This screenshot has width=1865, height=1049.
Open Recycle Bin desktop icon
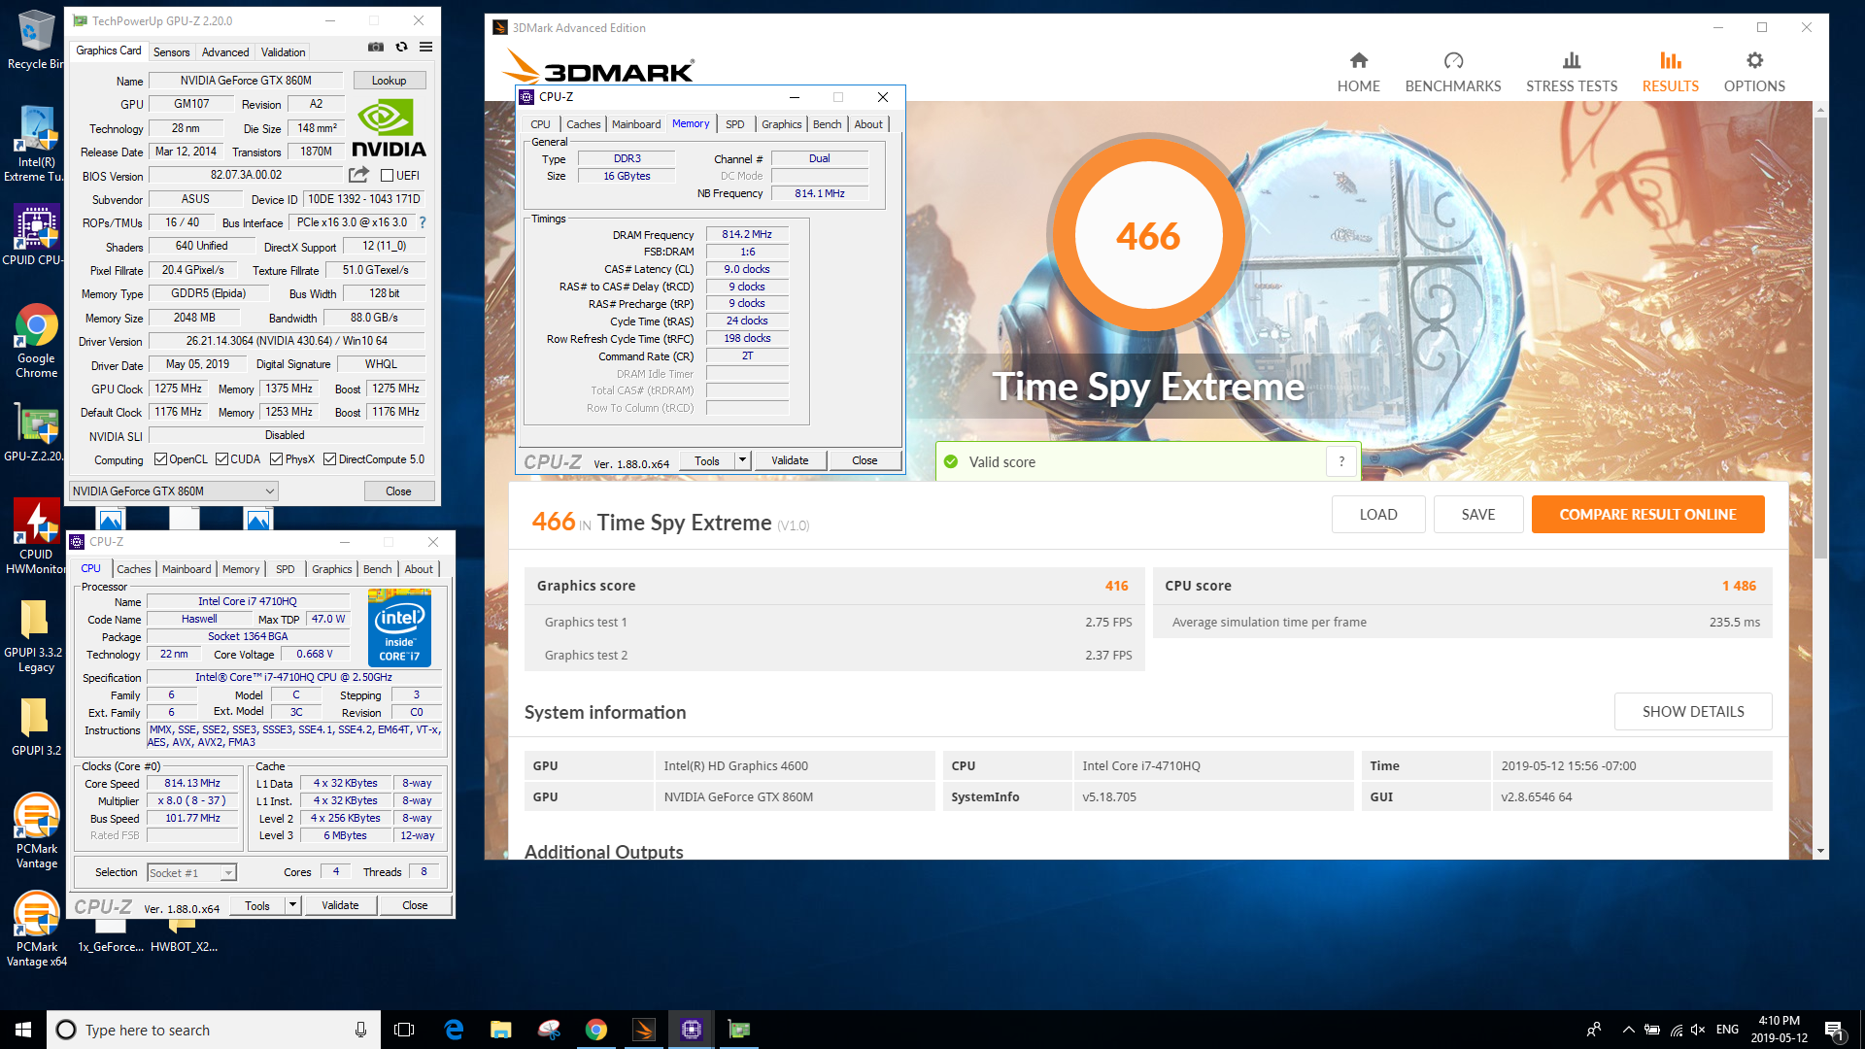36,39
